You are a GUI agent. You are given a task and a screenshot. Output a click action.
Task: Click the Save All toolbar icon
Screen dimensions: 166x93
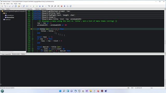12,6
